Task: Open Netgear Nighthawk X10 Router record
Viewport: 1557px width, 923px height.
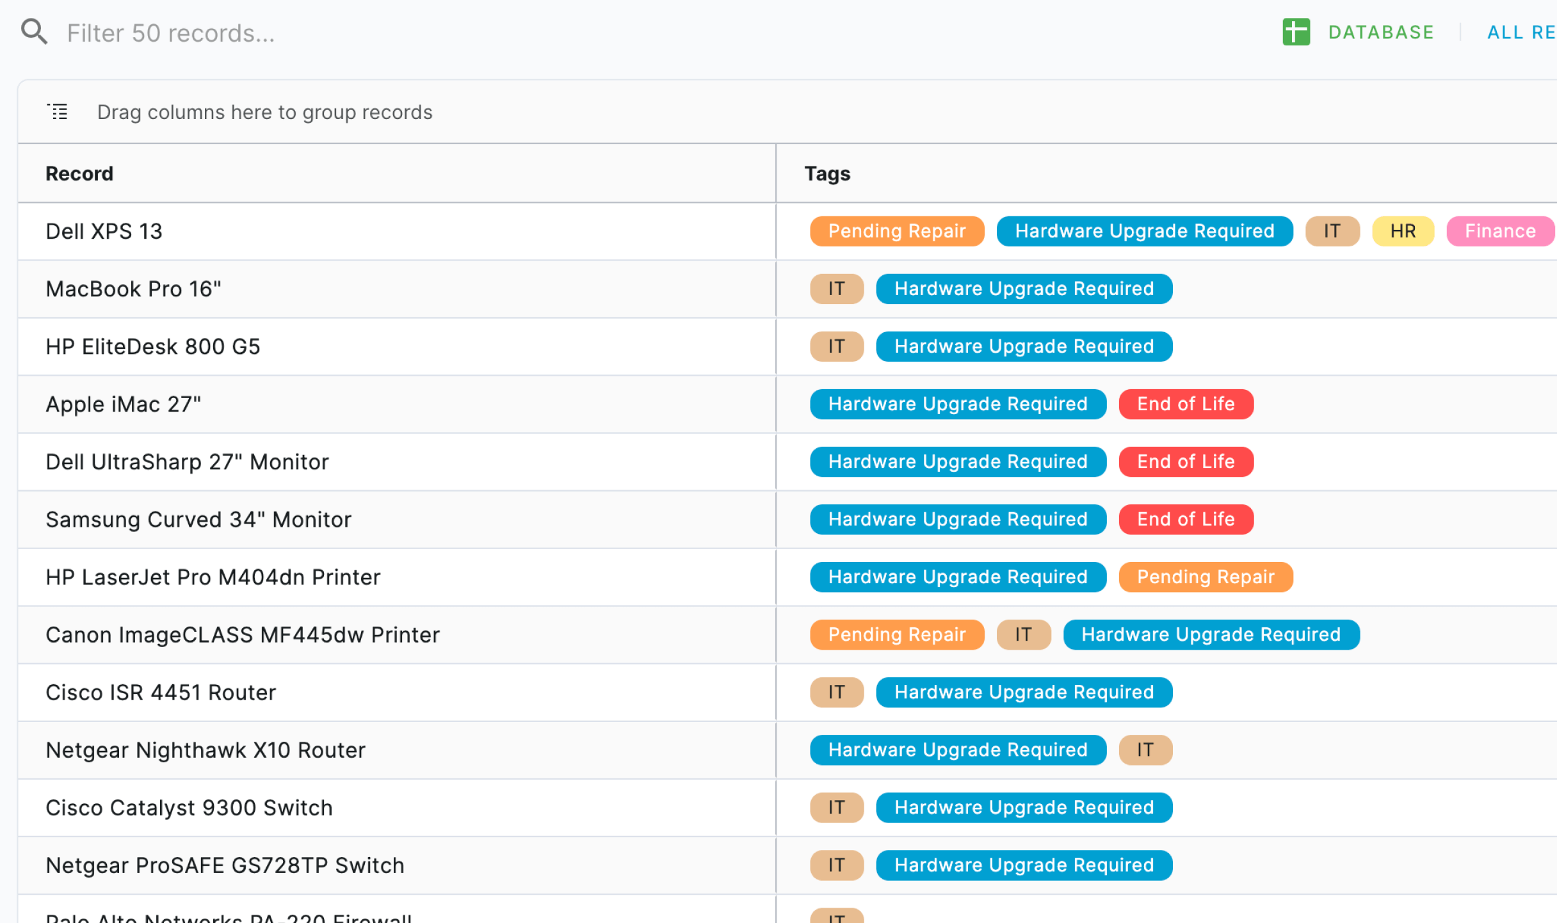Action: [x=206, y=750]
